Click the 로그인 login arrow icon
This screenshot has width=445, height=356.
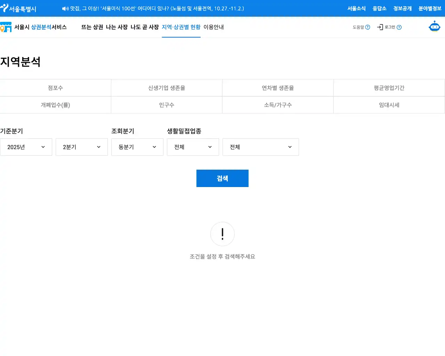(380, 27)
